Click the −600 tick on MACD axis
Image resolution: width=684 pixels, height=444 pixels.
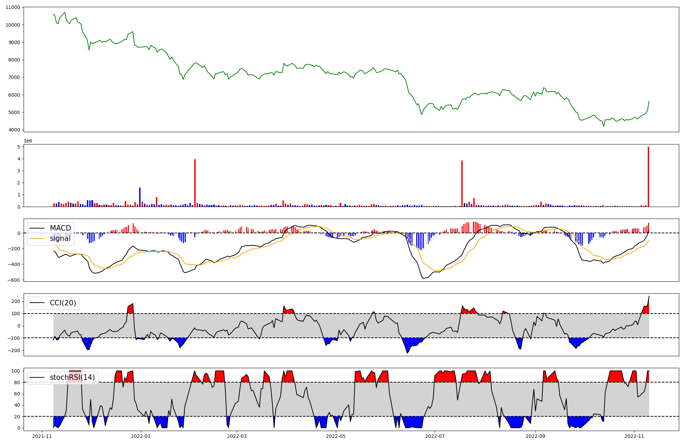coord(13,280)
